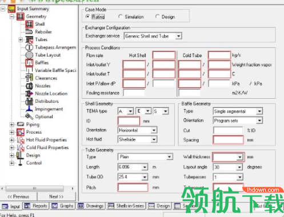284x217 pixels.
Task: Open the Layout angle dropdown
Action: (239, 167)
